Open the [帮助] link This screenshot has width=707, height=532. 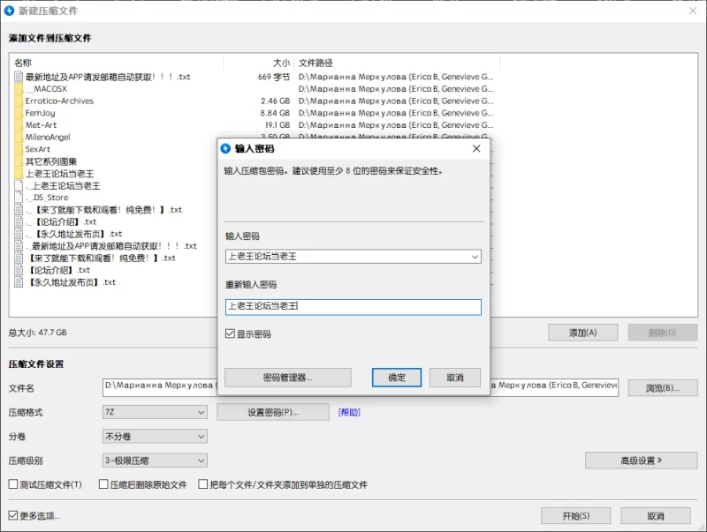coord(349,412)
